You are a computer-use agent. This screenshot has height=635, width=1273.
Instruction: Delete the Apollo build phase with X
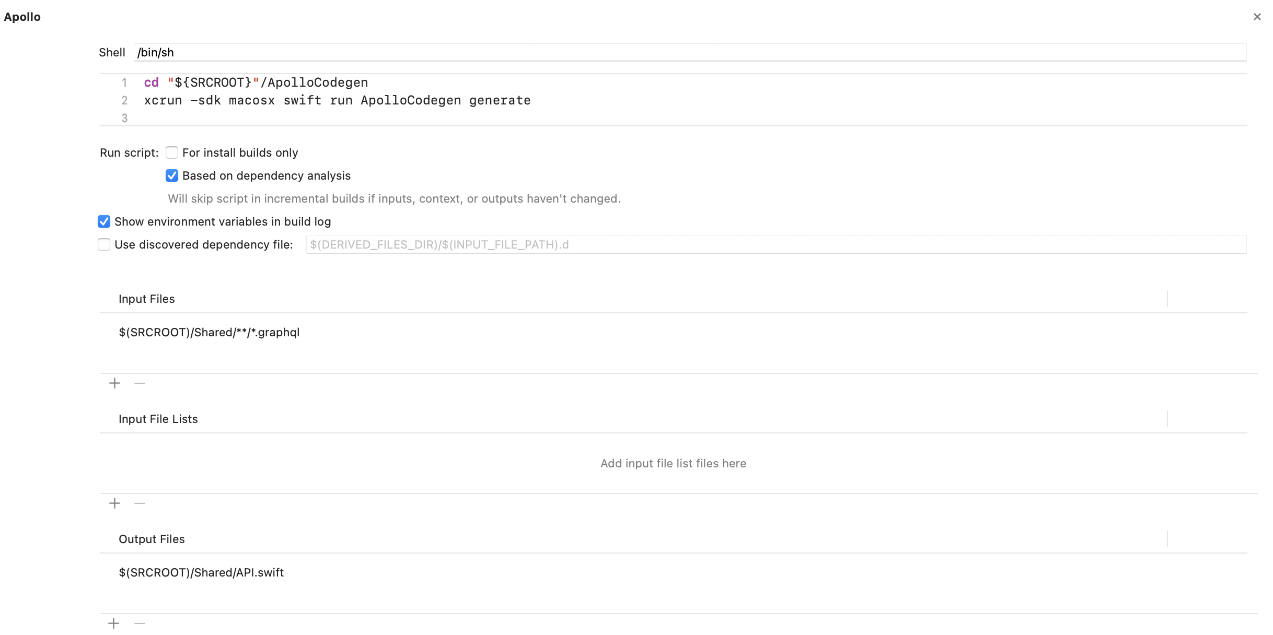(1257, 17)
